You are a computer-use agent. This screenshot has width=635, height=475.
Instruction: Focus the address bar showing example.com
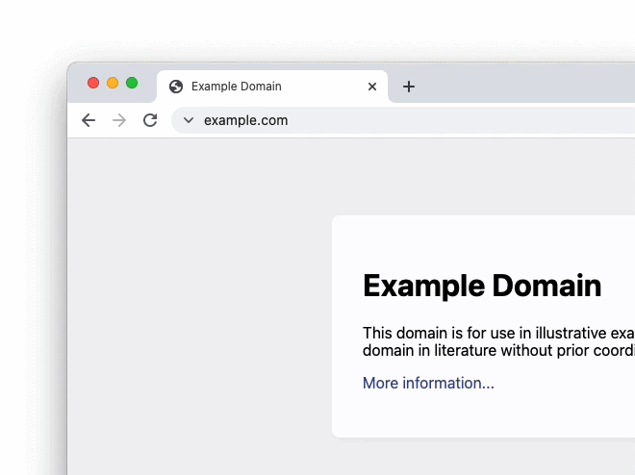point(385,120)
